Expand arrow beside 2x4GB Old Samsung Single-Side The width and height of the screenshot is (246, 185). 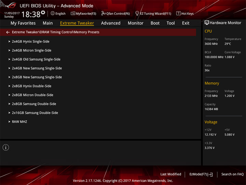(9, 59)
